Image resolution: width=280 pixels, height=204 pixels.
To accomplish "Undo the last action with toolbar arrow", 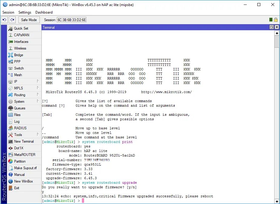I will pyautogui.click(x=5, y=20).
